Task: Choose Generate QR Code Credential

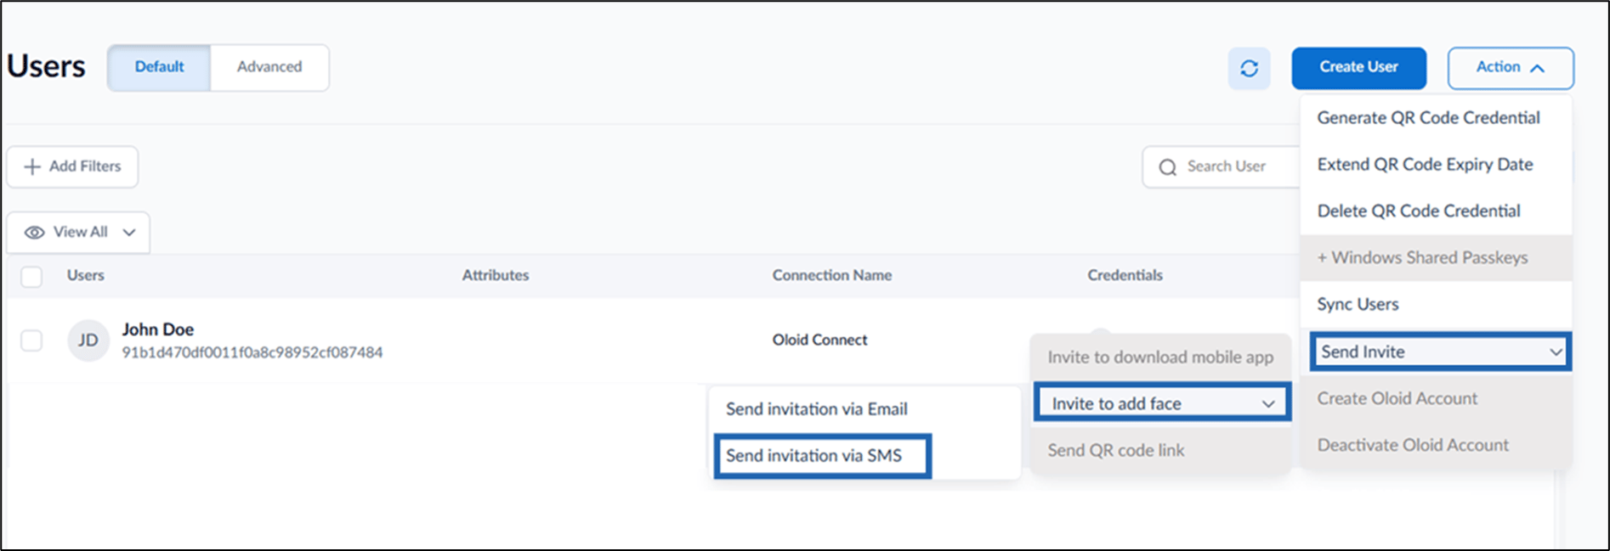Action: coord(1436,118)
